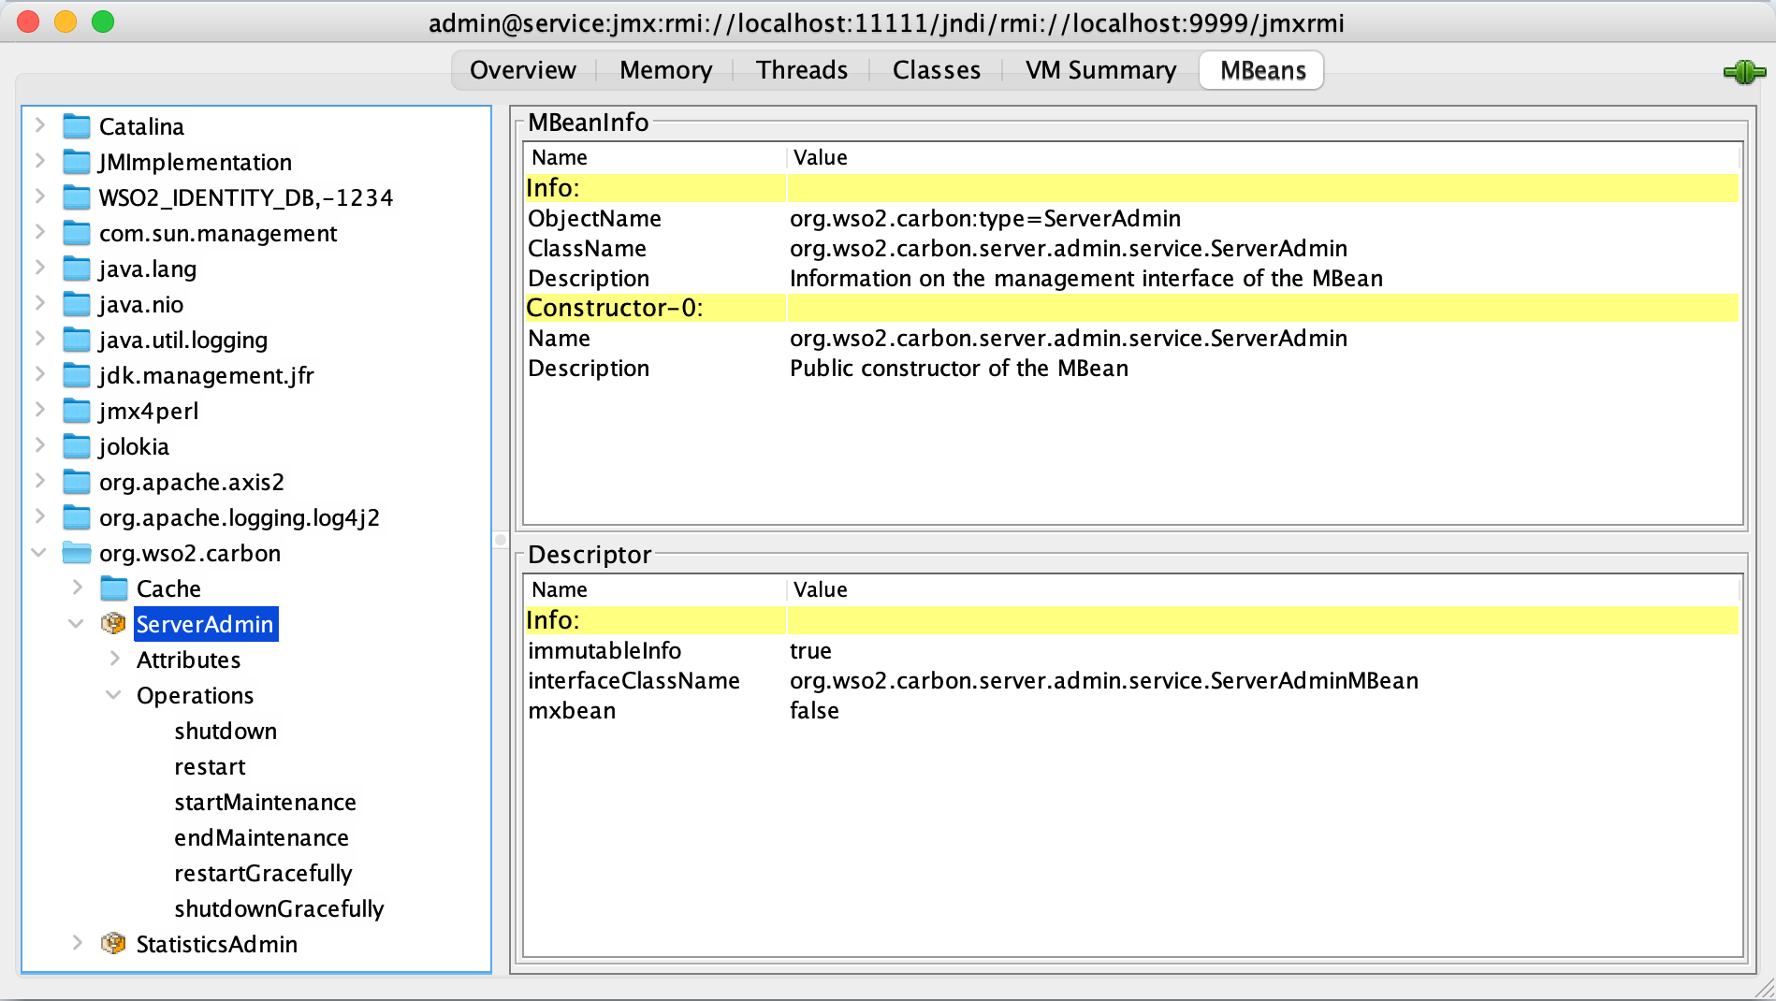This screenshot has width=1776, height=1001.
Task: Click the com.sun.management folder icon
Action: (77, 233)
